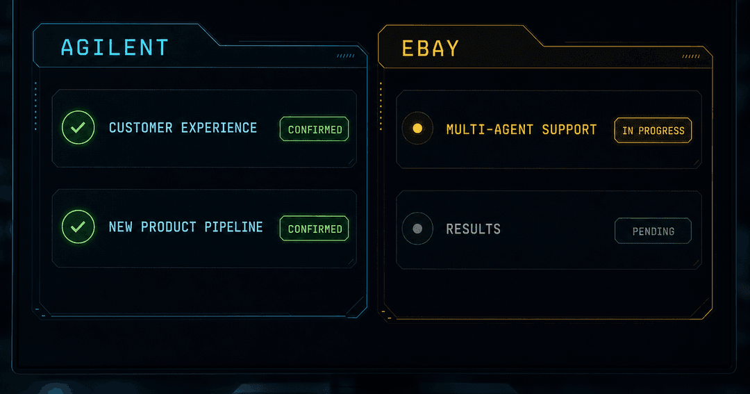
Task: Select the New Product Pipeline row label
Action: point(185,227)
